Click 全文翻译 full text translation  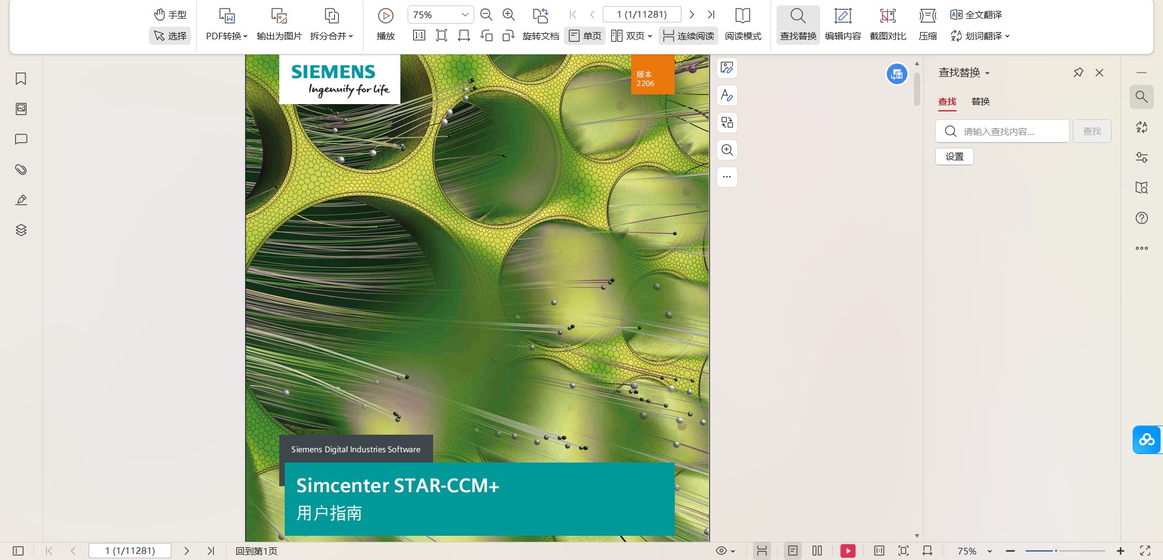point(976,15)
